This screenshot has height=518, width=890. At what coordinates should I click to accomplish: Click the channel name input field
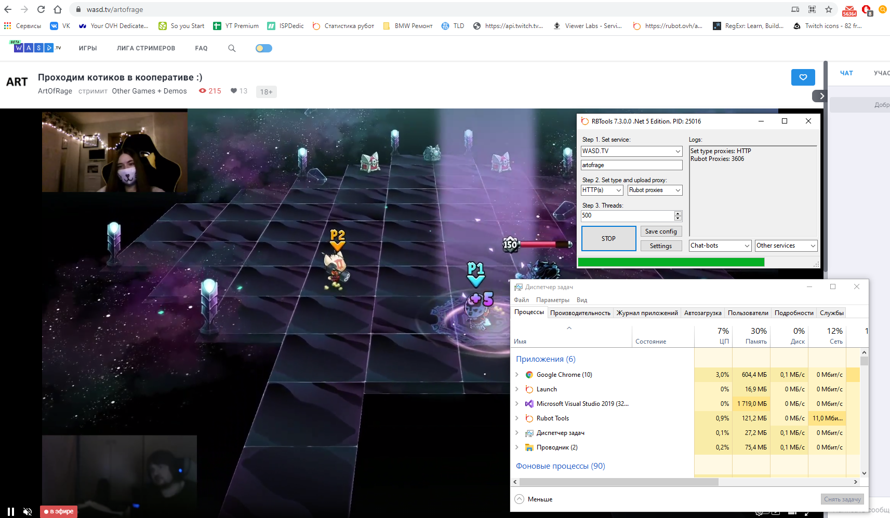631,165
